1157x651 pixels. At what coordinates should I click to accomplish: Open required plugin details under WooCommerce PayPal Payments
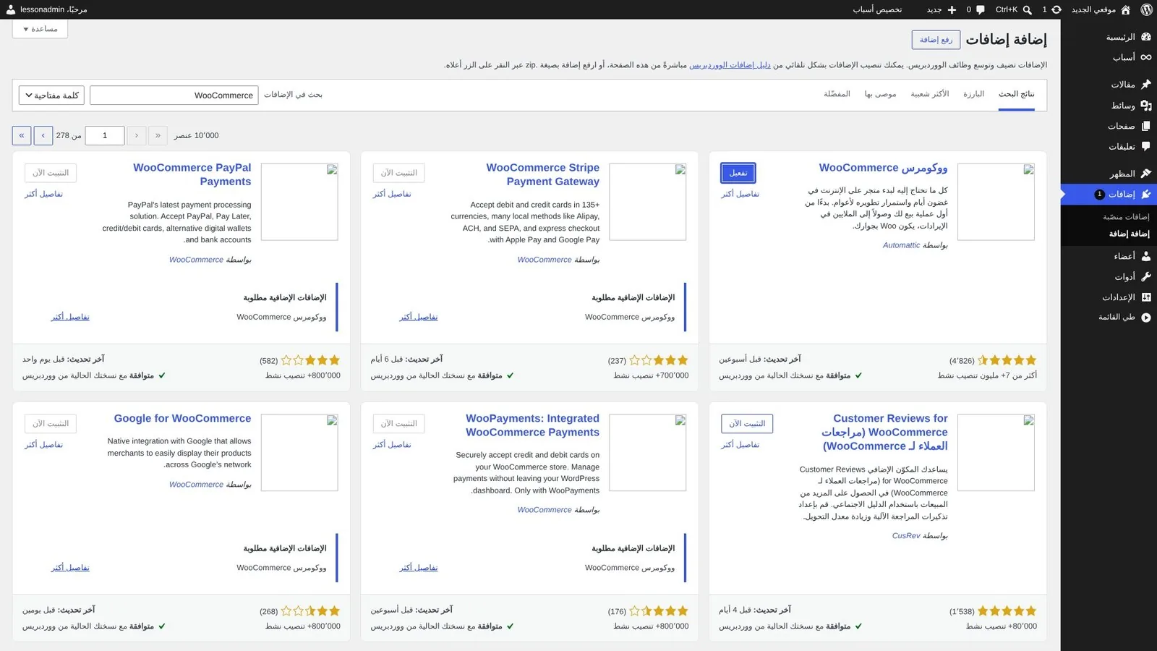(70, 317)
